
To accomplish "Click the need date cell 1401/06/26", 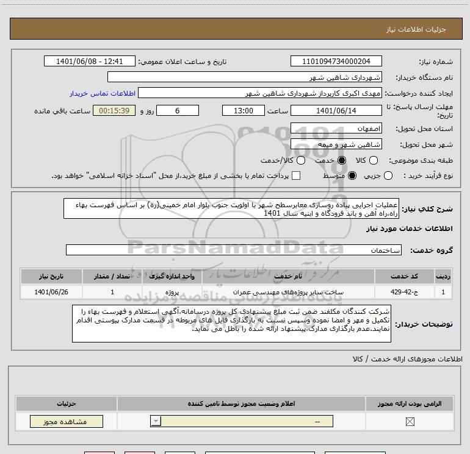I will point(51,292).
